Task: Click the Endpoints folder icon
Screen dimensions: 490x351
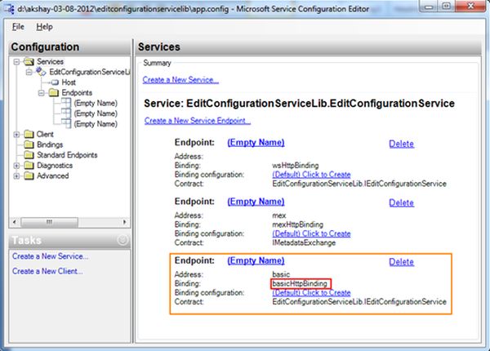Action: [53, 93]
